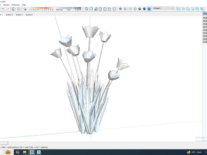The image size is (207, 155).
Task: Click the Redo arrow icon
Action: 8,9
